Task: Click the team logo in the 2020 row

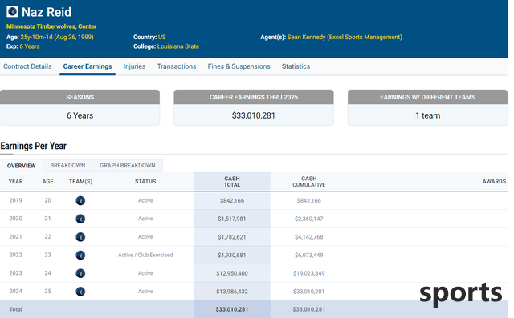Action: (80, 219)
